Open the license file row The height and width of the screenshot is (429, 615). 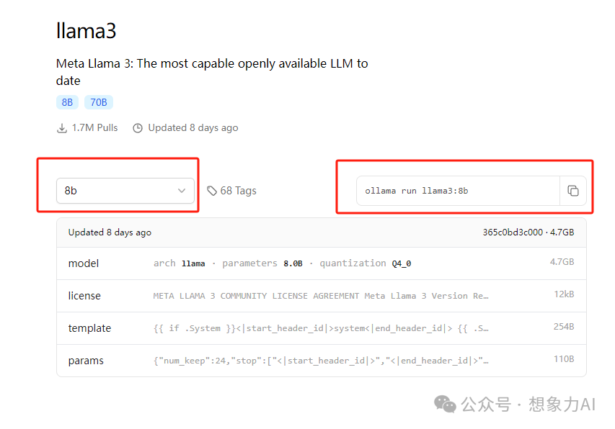pyautogui.click(x=322, y=296)
